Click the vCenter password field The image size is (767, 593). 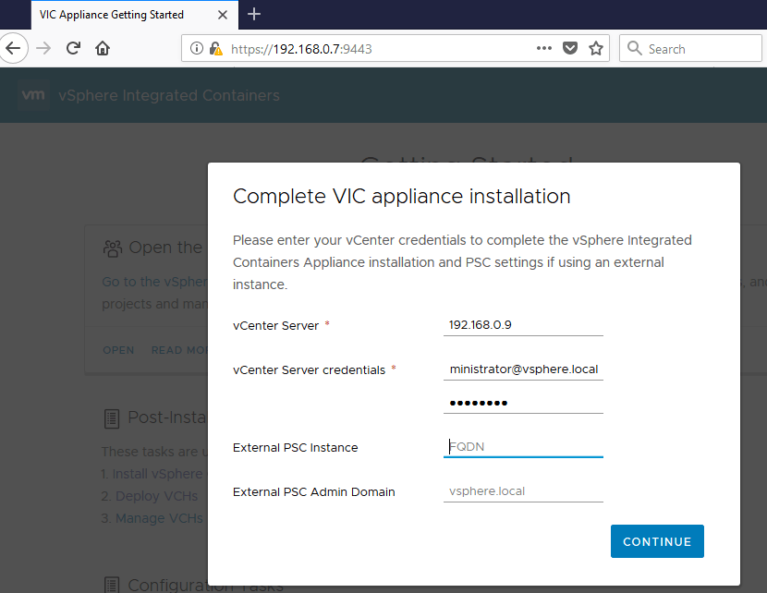523,403
